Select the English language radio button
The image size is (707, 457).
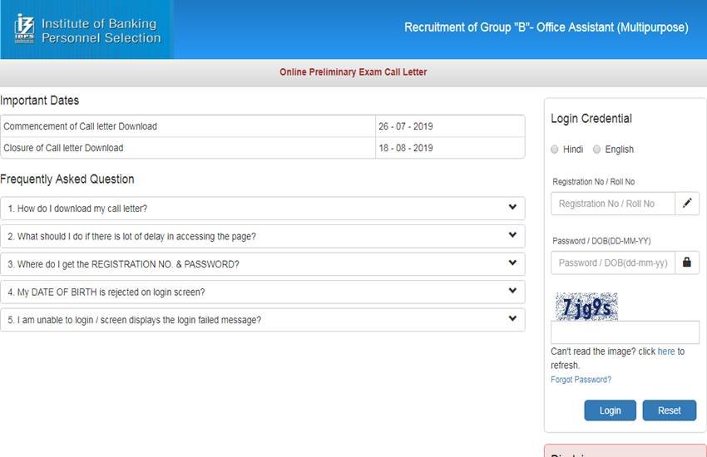pos(596,150)
